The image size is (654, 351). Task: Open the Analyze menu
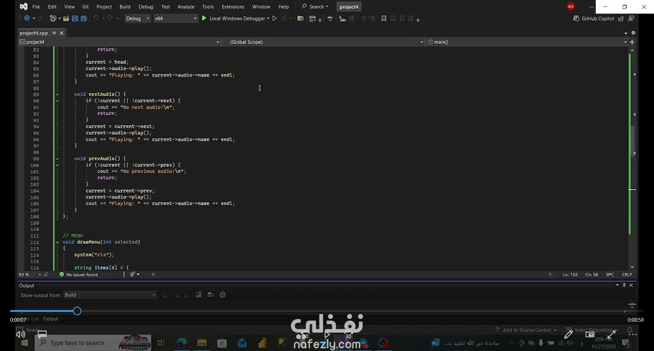point(186,7)
